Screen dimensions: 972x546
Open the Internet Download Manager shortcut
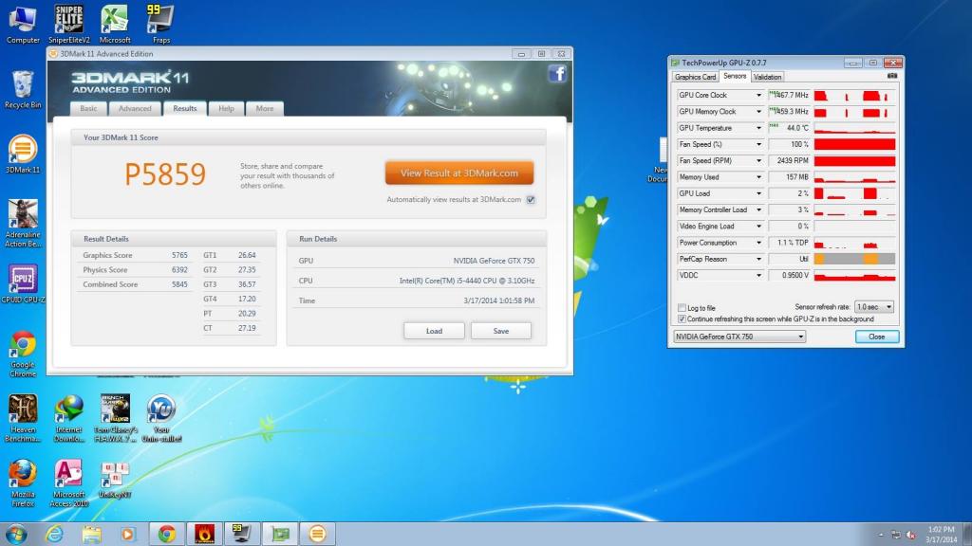(68, 419)
